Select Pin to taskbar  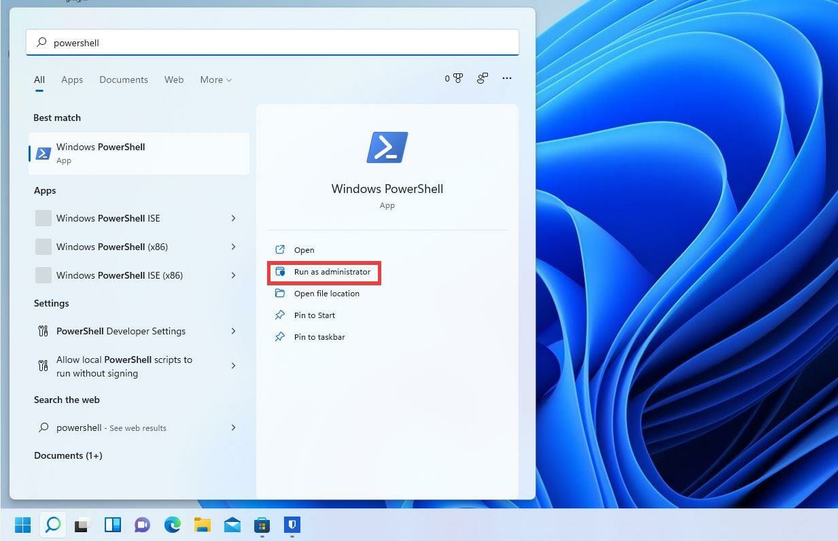click(319, 337)
